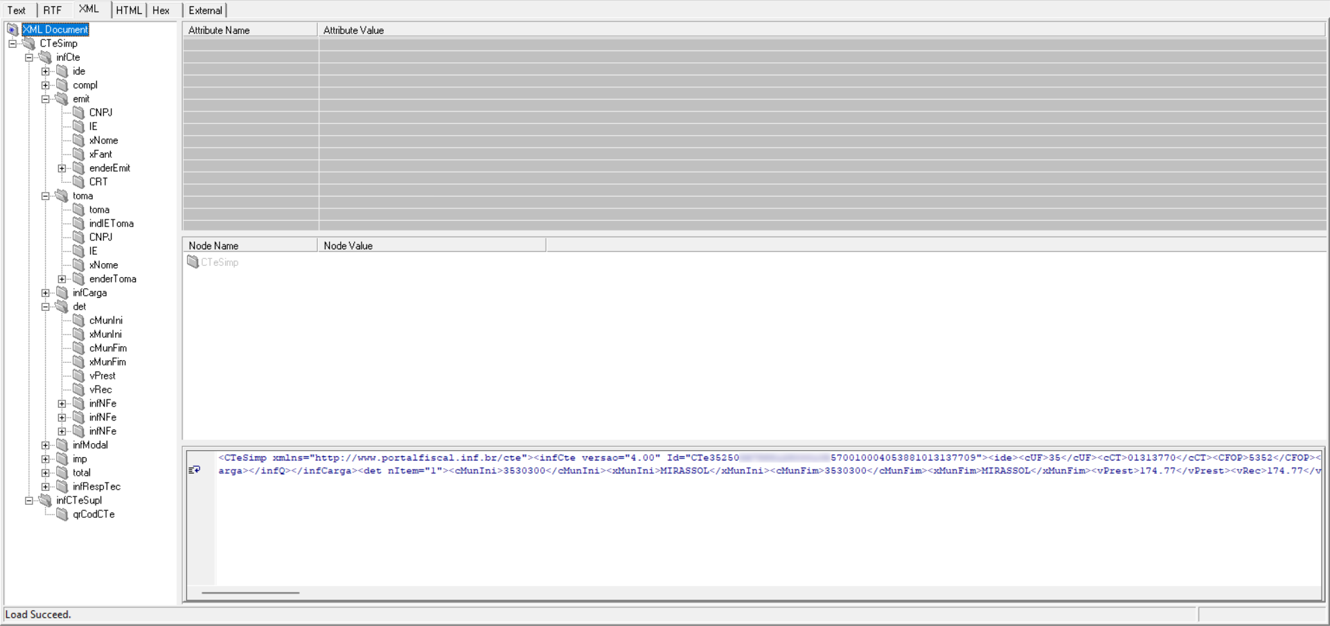Click the total node folder icon

[x=62, y=472]
